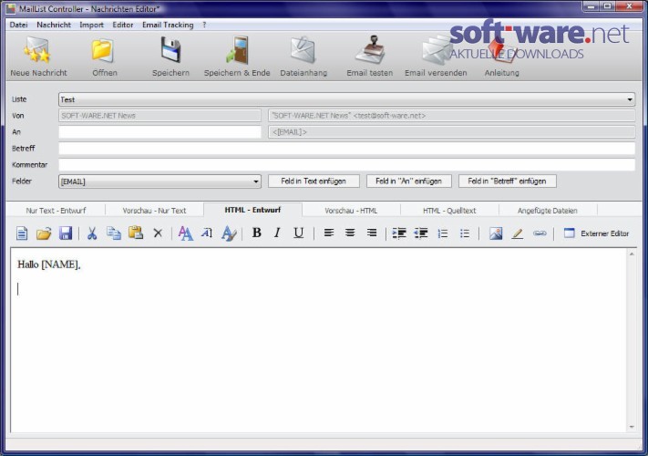Switch to HTML - Quelltext tab
The height and width of the screenshot is (456, 648).
pyautogui.click(x=449, y=211)
